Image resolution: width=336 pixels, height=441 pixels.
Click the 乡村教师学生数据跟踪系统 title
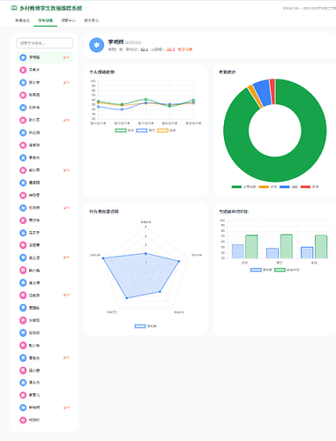click(51, 8)
